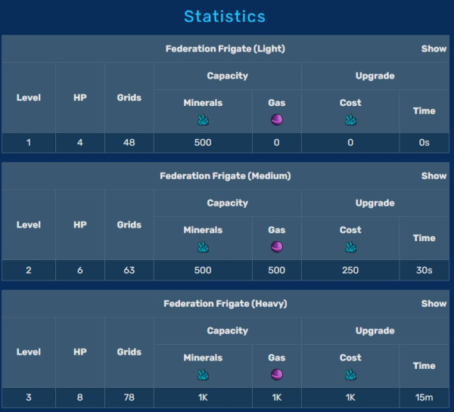
Task: Expand the Federation Frigate (Light) header
Action: tap(225, 48)
